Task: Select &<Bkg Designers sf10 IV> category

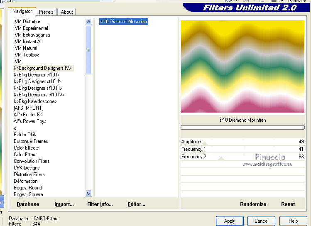Action: [39, 95]
